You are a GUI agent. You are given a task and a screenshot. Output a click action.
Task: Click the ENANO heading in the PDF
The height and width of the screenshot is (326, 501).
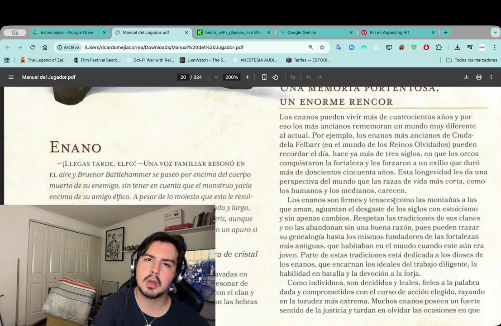[76, 147]
